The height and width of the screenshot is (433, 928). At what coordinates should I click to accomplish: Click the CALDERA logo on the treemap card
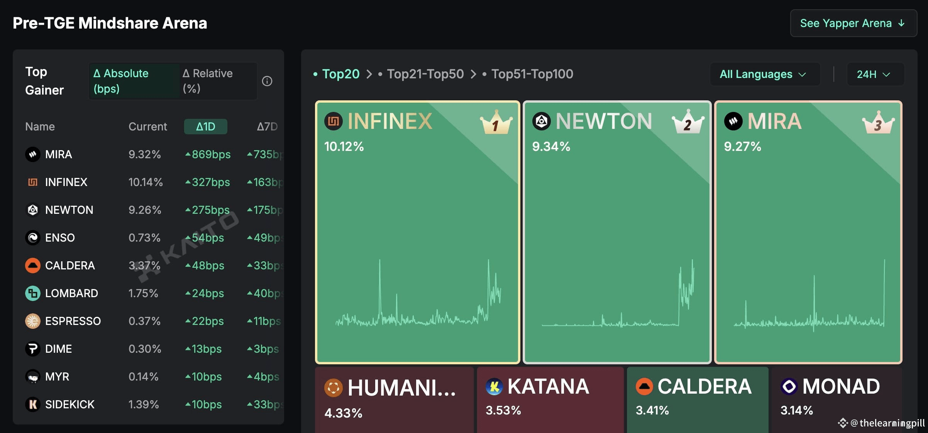coord(644,386)
